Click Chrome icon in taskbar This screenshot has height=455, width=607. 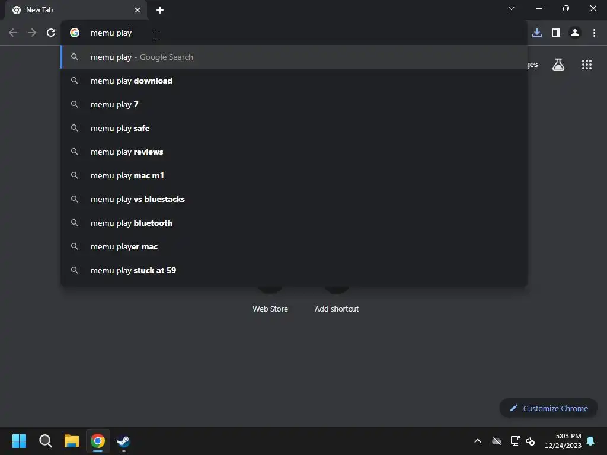[98, 441]
